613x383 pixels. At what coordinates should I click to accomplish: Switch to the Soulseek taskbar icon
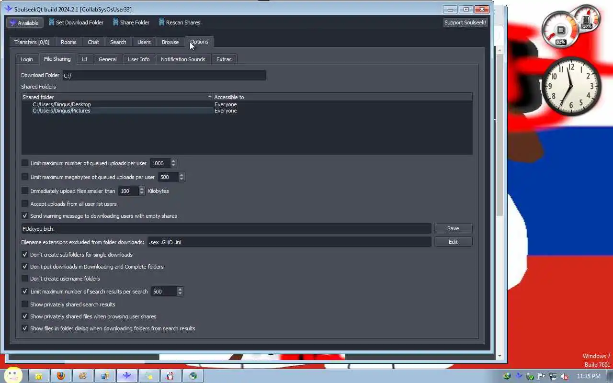coord(127,376)
